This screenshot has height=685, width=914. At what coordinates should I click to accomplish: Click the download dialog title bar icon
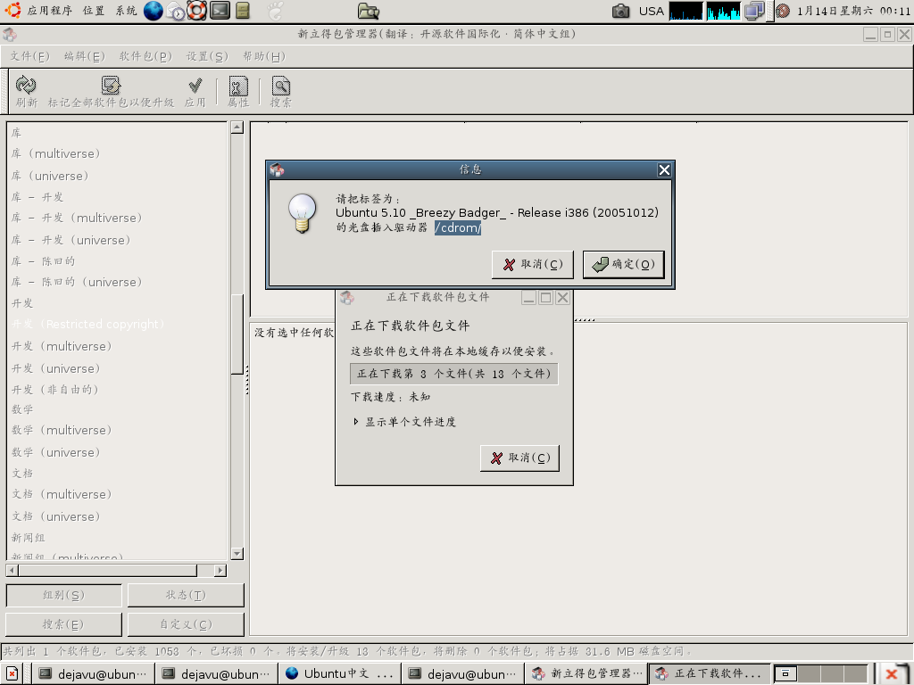click(347, 298)
